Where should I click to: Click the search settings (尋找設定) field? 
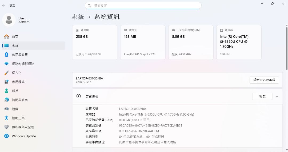(145, 6)
